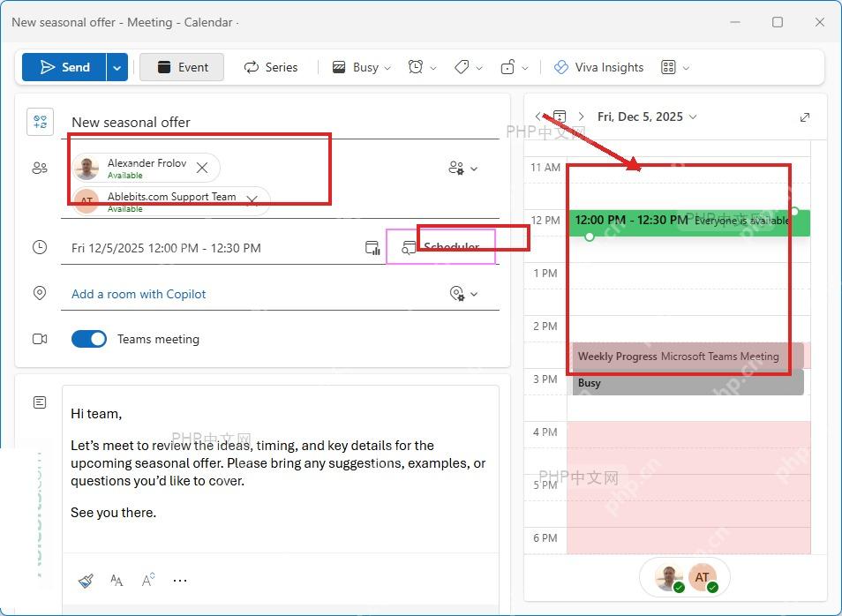Remove attendee Alexander Frolov
This screenshot has width=842, height=616.
pyautogui.click(x=202, y=168)
